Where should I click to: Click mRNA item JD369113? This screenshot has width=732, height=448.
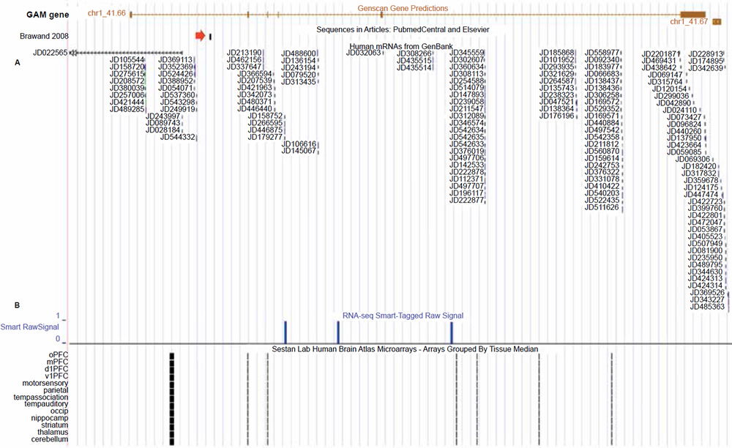[x=175, y=60]
